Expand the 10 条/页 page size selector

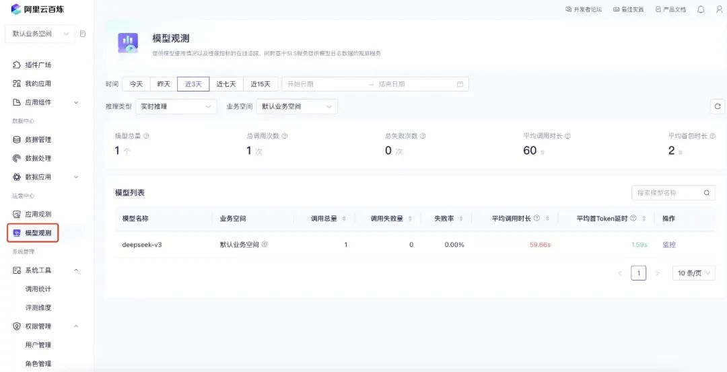[x=693, y=273]
